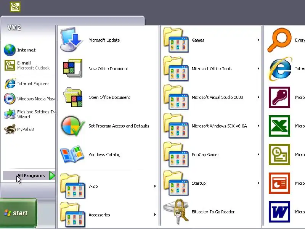Click the New Office Document icon
The height and width of the screenshot is (229, 305).
72,69
